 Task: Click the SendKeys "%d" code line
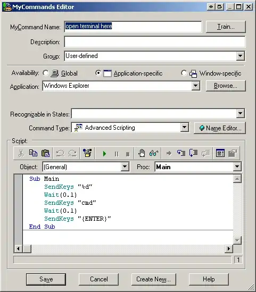68,187
